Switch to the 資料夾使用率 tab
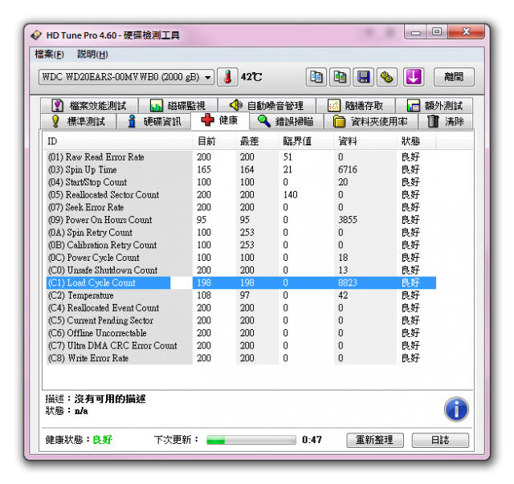514x484 pixels. tap(371, 121)
